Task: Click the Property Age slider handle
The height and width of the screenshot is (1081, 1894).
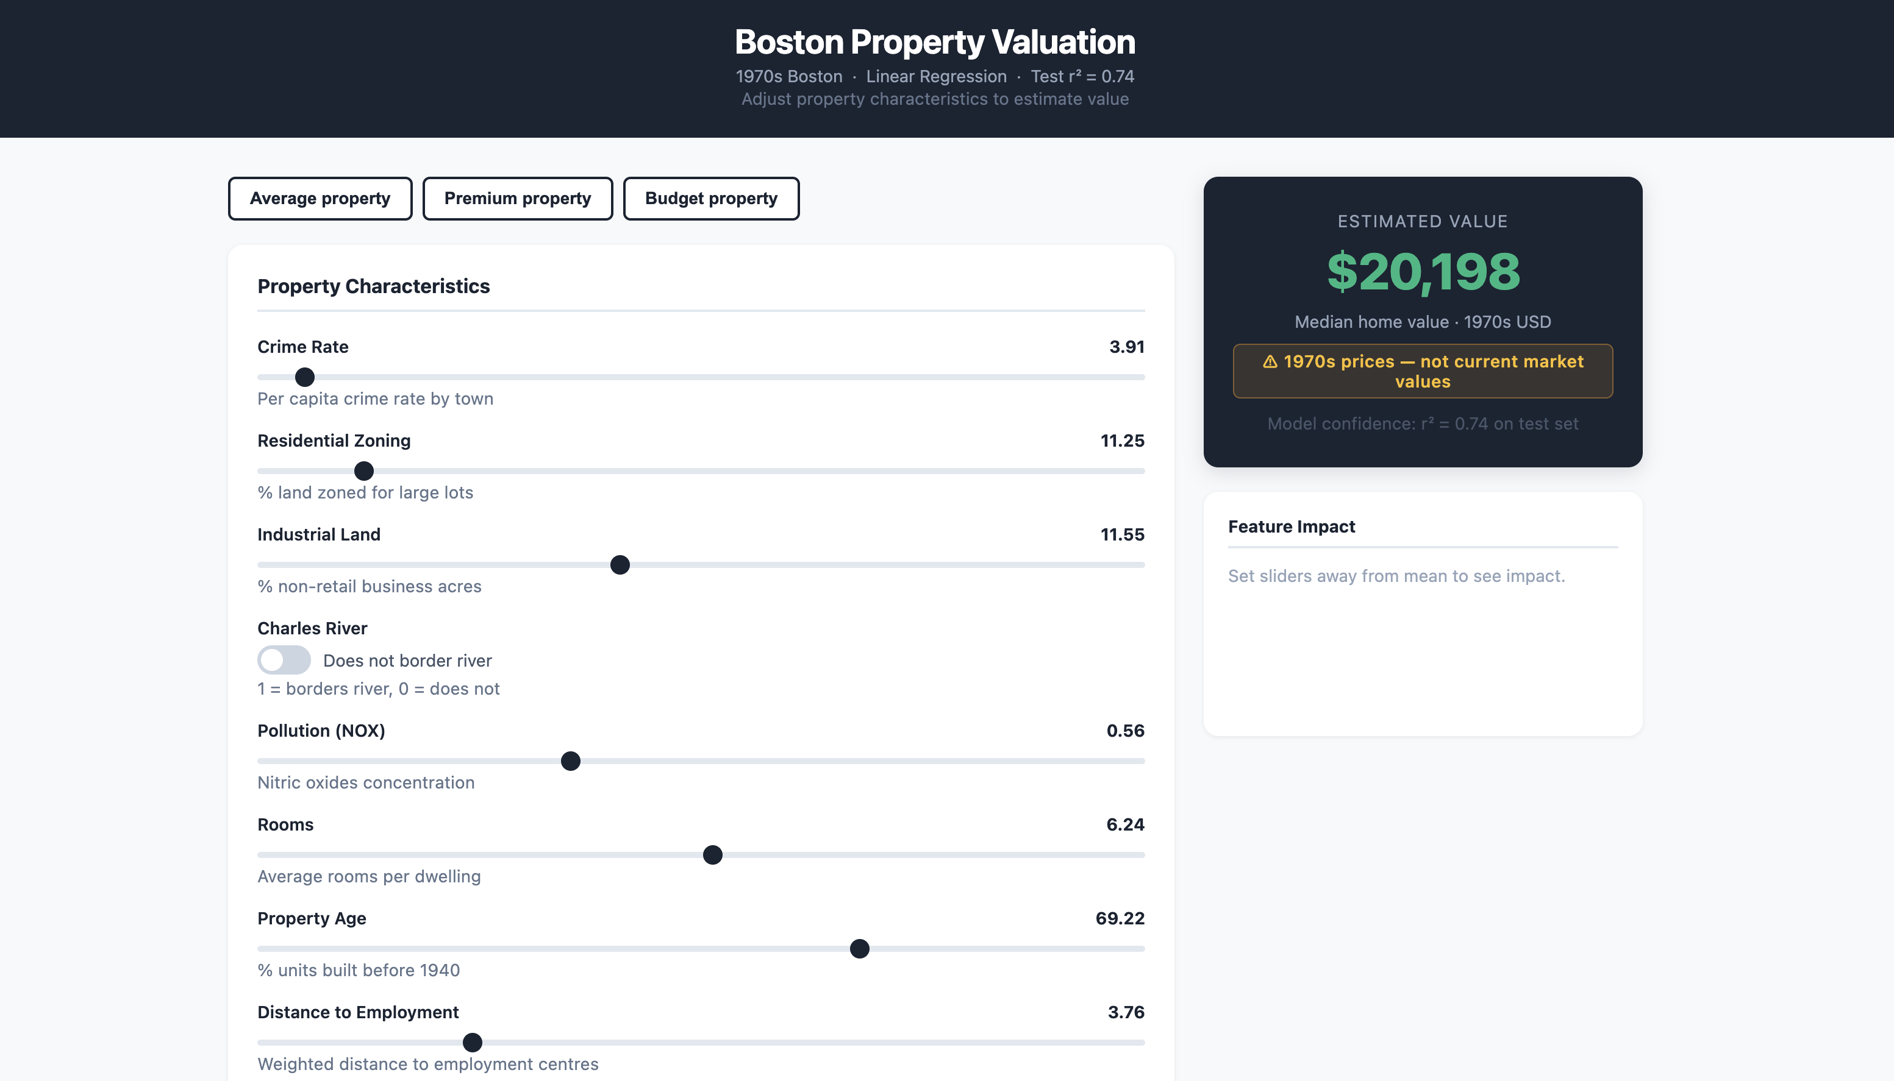Action: point(859,949)
